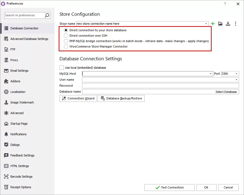
Task: Expand the MySQL Host dropdown
Action: (211, 74)
